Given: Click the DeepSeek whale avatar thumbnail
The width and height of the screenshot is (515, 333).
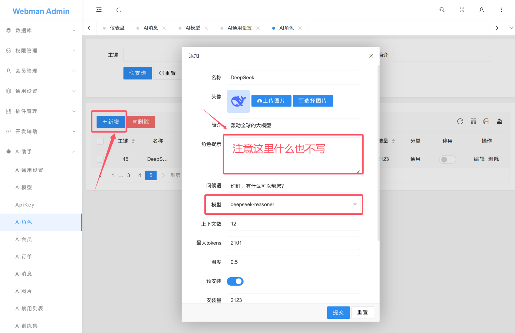Looking at the screenshot, I should tap(238, 101).
